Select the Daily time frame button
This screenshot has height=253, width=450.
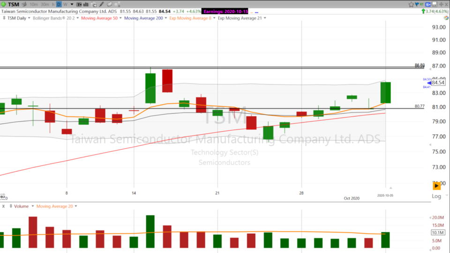coord(59,4)
